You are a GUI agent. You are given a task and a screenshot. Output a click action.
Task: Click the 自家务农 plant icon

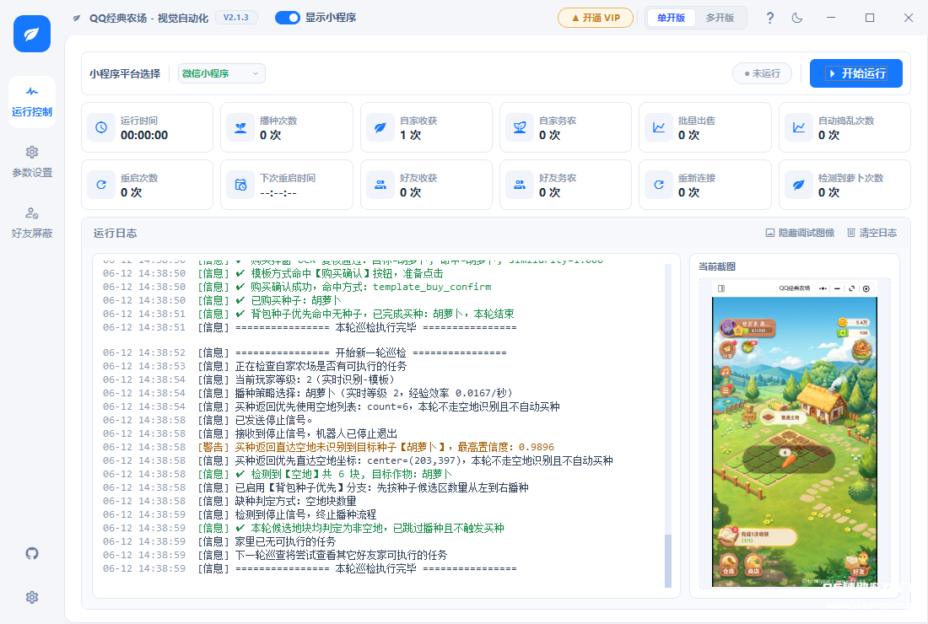(520, 127)
